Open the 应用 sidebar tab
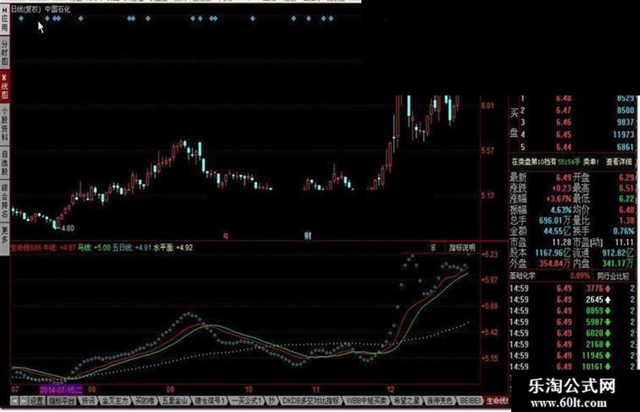The width and height of the screenshot is (640, 412). point(5,20)
